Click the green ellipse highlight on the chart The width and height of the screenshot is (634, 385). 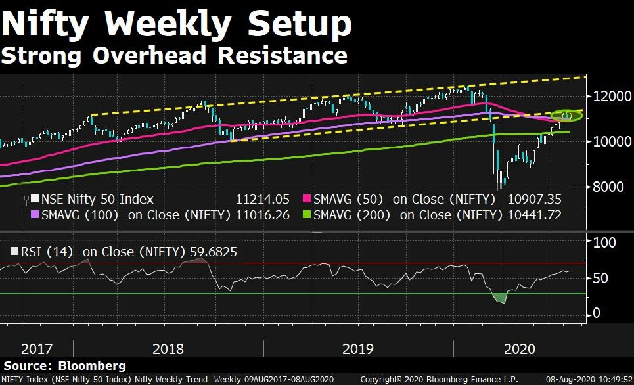point(566,116)
